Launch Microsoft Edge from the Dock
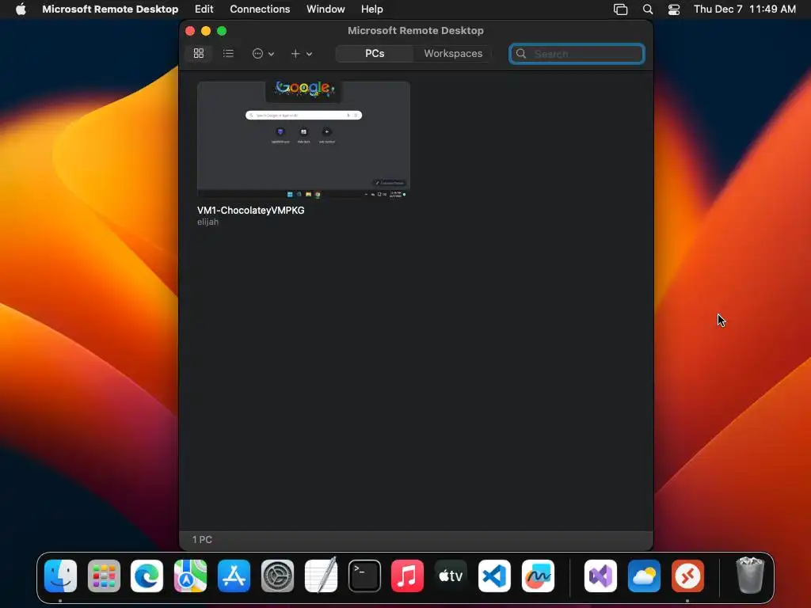Image resolution: width=811 pixels, height=608 pixels. (147, 576)
